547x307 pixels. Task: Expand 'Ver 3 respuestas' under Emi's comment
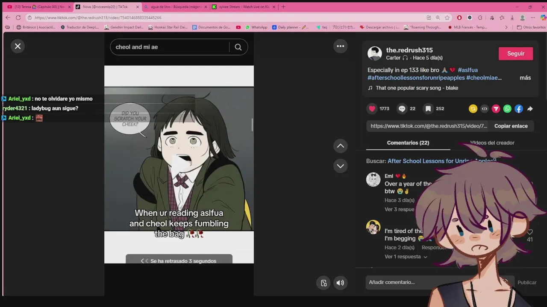(400, 209)
